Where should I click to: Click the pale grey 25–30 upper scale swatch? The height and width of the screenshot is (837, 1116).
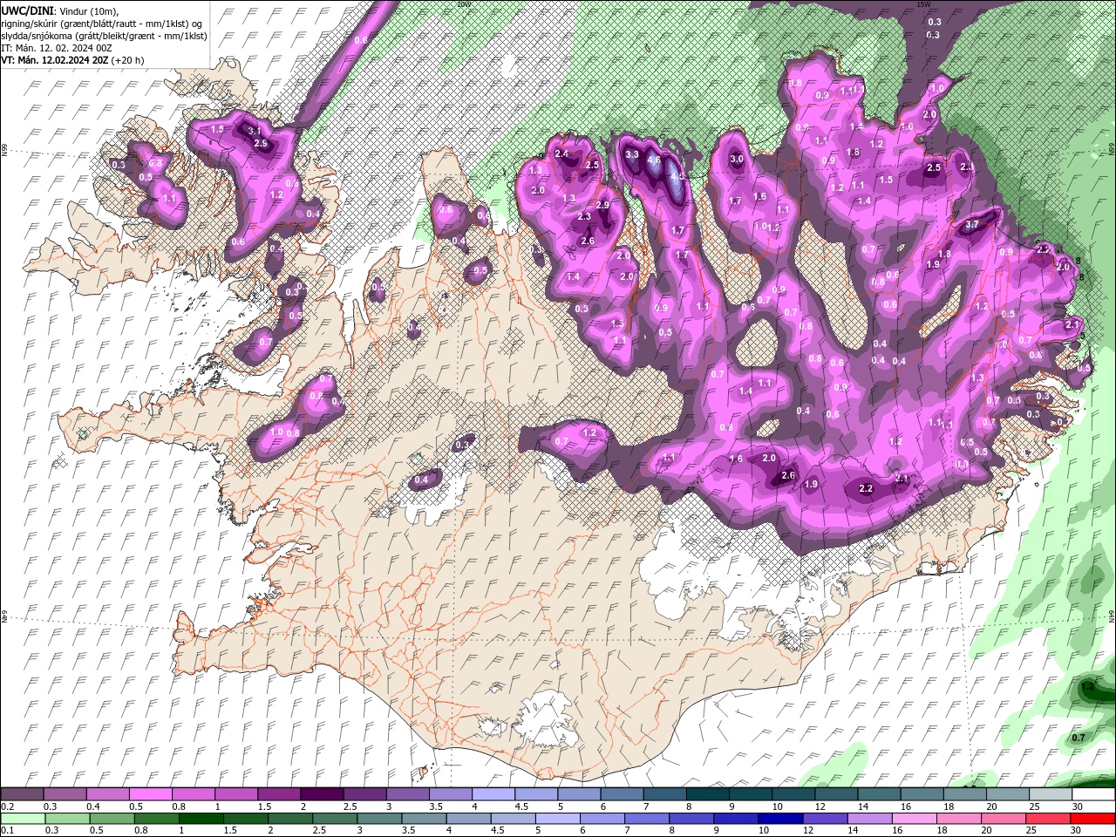(1051, 793)
